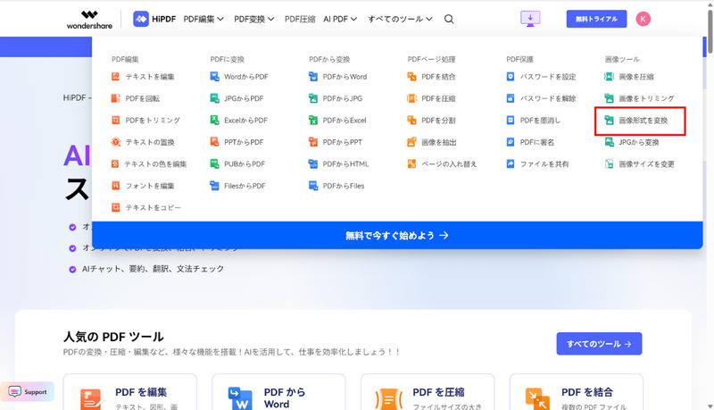Click the PDFからJPG icon

coord(313,98)
